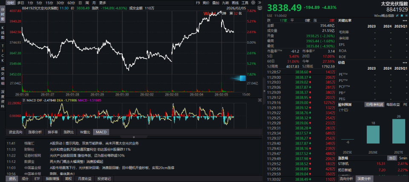
Task: Open the 更多 periods dropdown
Action: [103, 3]
